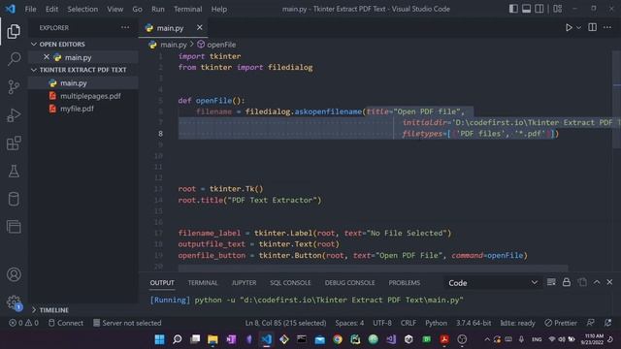
Task: Open editor More Actions ellipsis
Action: pyautogui.click(x=607, y=27)
